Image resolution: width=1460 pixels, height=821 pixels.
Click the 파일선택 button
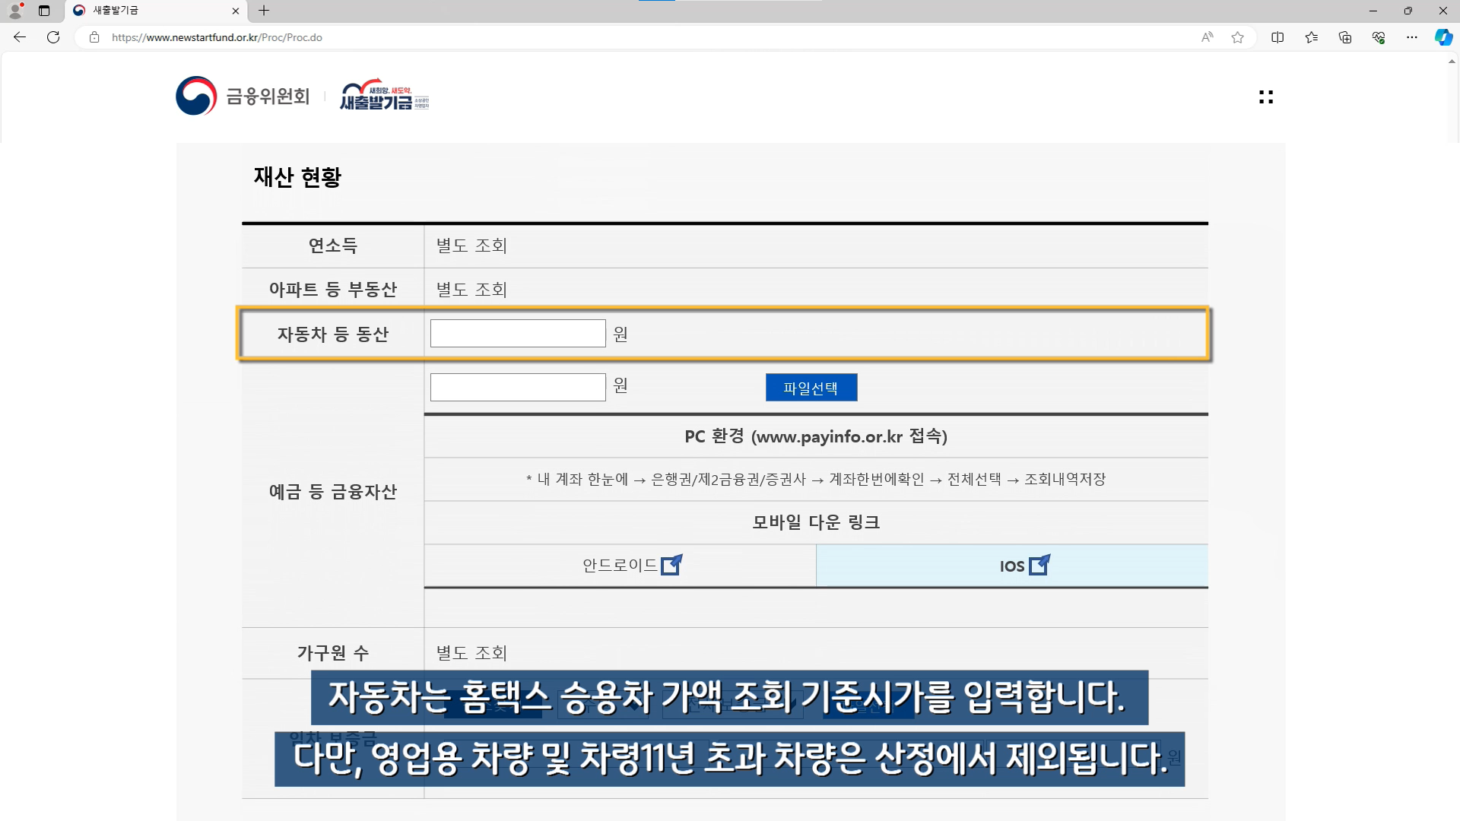coord(811,388)
